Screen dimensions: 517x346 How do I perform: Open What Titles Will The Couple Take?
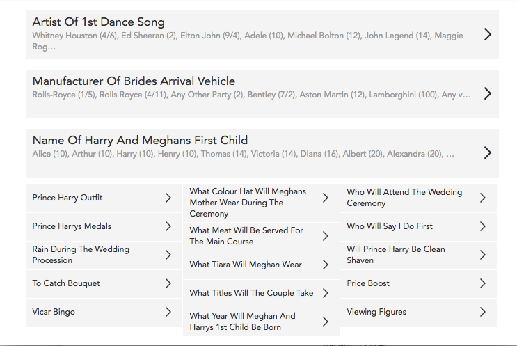pyautogui.click(x=261, y=294)
